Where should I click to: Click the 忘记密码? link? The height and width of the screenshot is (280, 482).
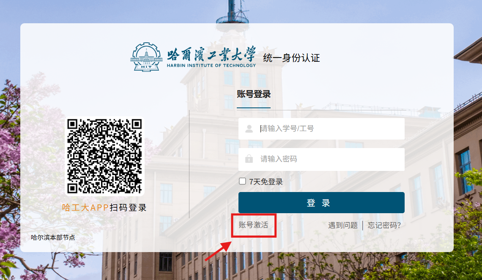(384, 225)
